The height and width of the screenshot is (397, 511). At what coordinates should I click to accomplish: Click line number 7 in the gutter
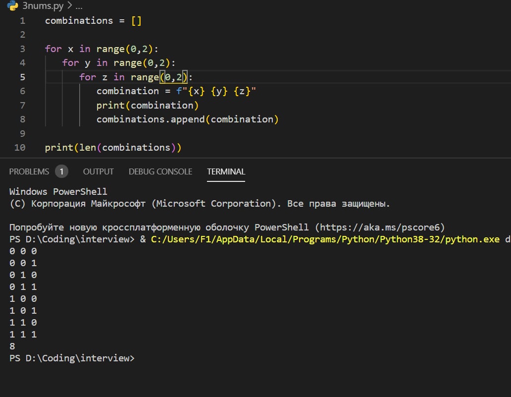tap(22, 106)
